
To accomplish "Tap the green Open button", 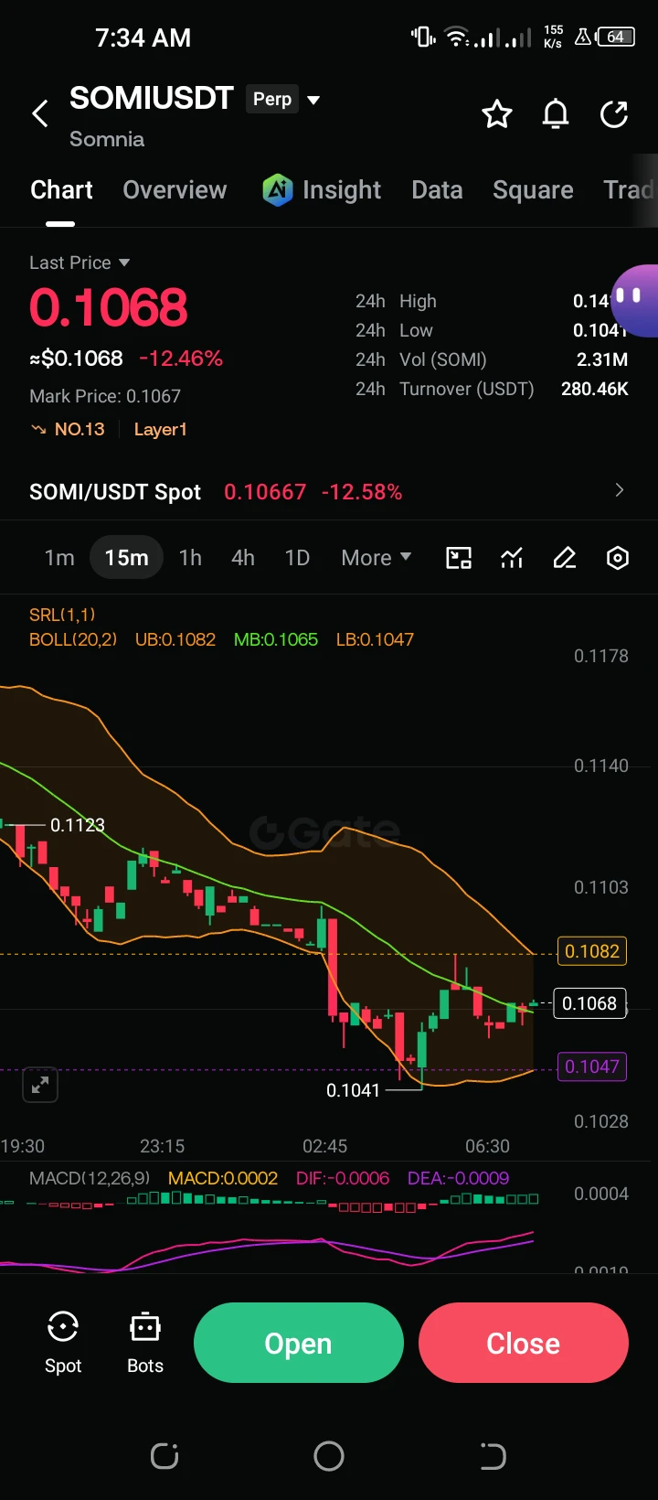I will [299, 1343].
